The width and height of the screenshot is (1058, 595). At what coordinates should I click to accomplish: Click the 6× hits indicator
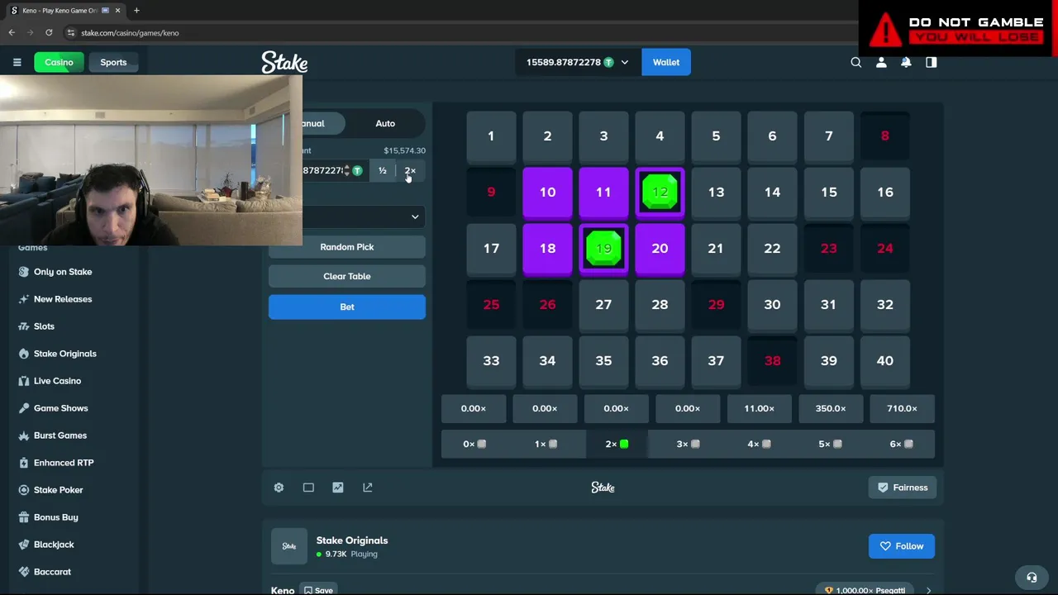tap(901, 444)
